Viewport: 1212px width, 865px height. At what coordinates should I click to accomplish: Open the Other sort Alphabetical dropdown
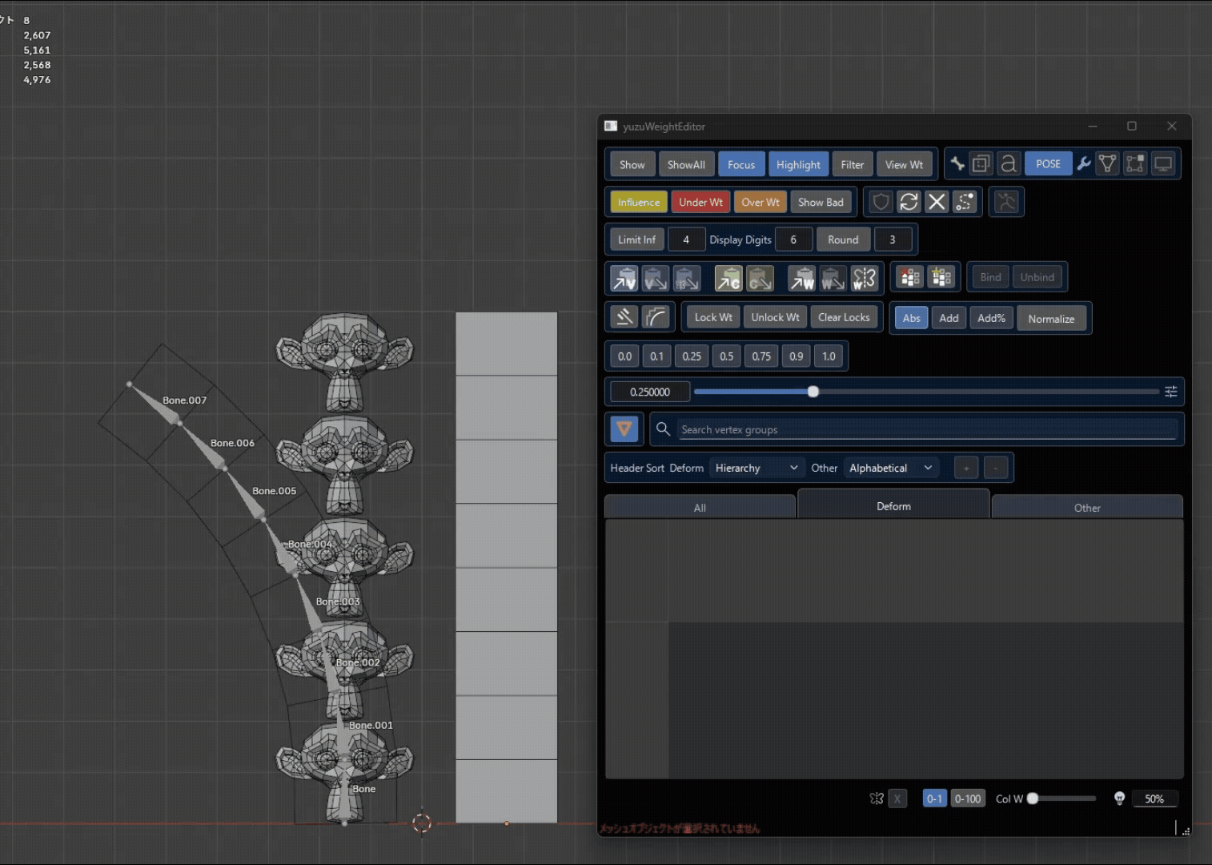coord(891,468)
